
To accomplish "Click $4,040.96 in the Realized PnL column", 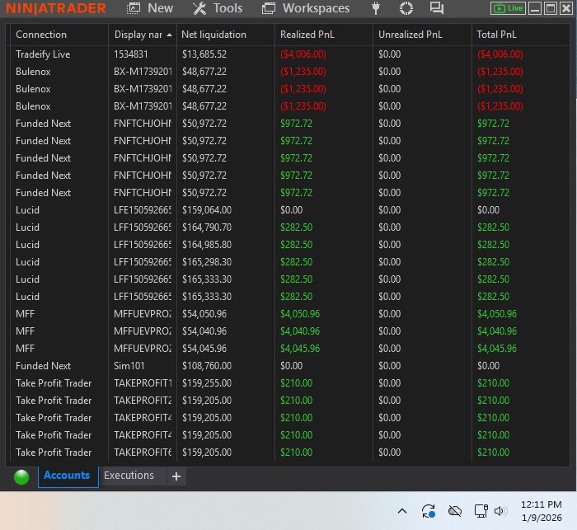I will point(300,331).
